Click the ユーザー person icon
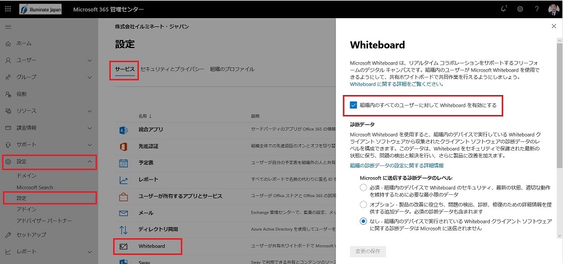 (x=8, y=60)
